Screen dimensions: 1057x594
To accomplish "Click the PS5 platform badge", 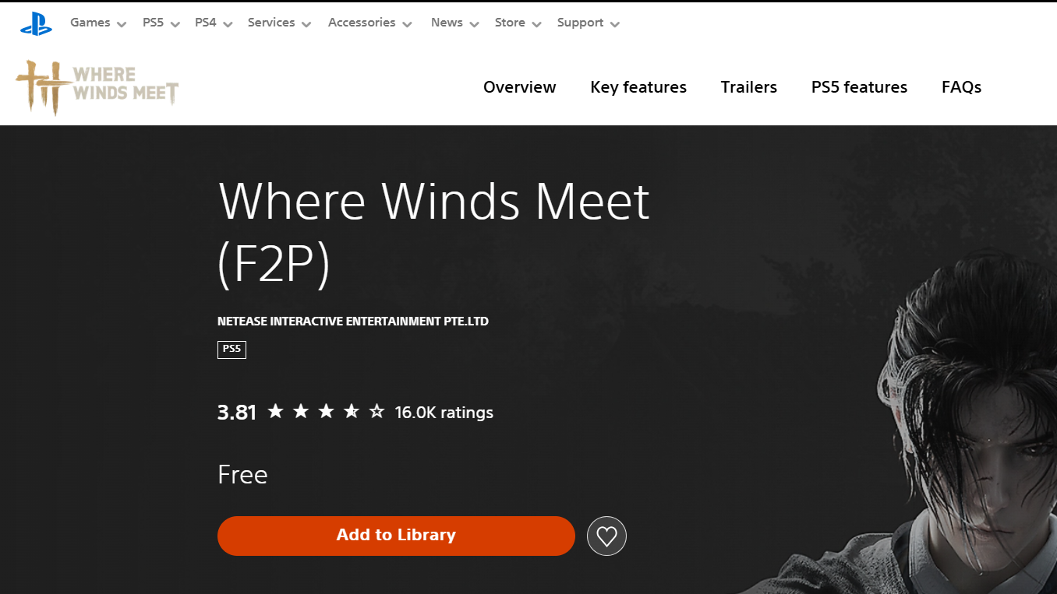I will coord(232,350).
